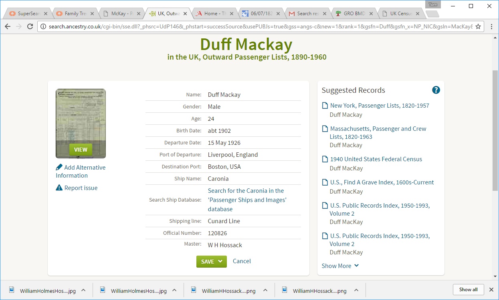499x300 pixels.
Task: Click the Report issue link
Action: click(x=81, y=188)
